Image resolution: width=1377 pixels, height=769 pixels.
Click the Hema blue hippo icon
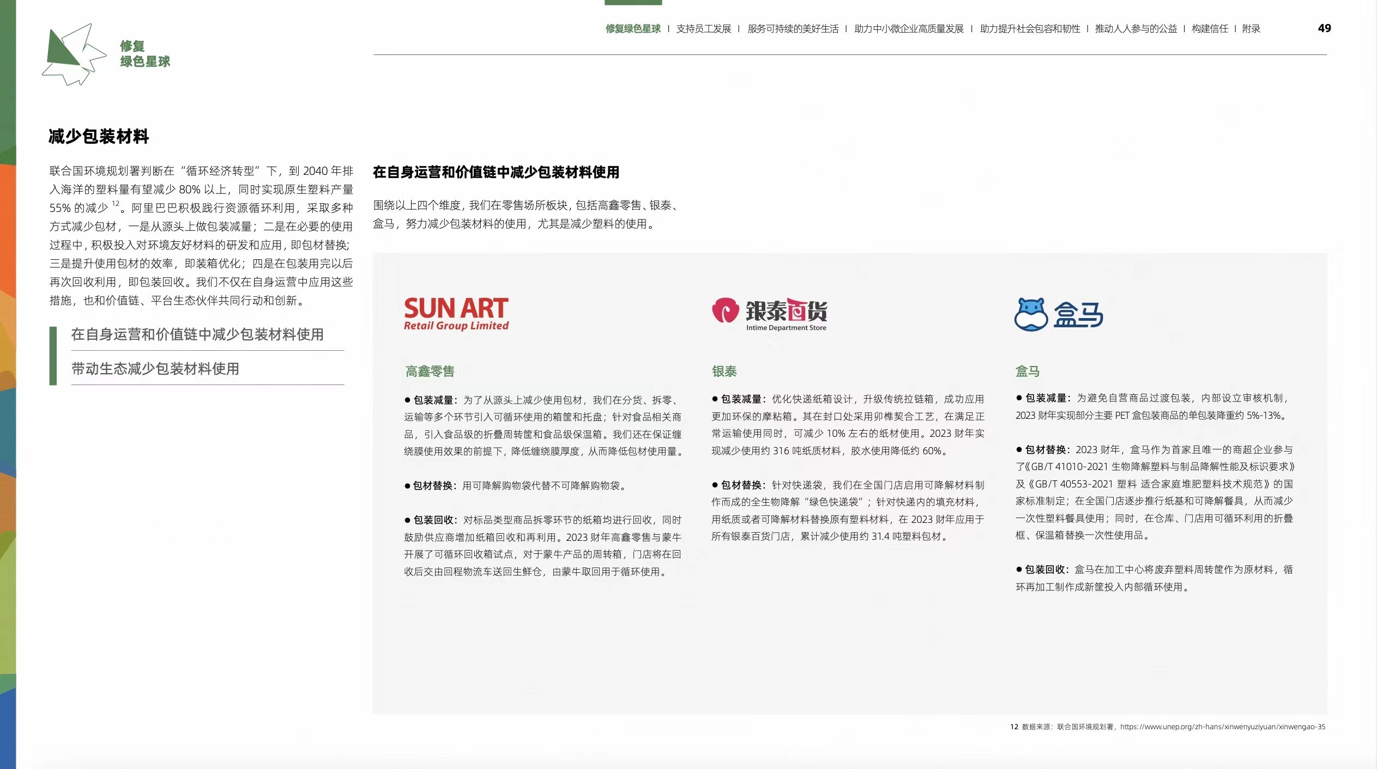1030,314
